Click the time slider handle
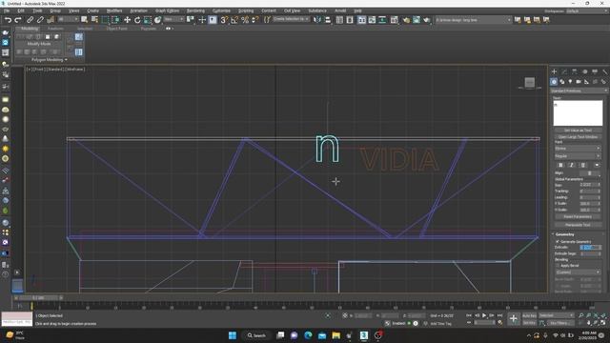610x343 pixels. point(38,298)
